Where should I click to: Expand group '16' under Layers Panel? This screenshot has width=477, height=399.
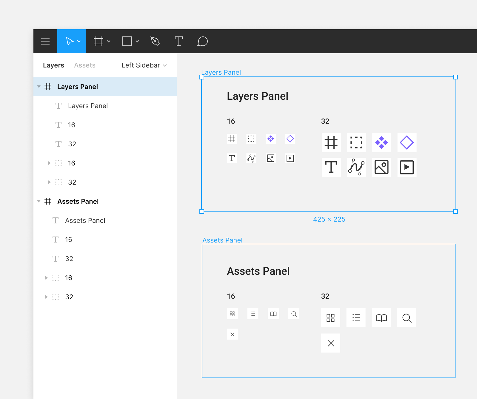(x=50, y=163)
